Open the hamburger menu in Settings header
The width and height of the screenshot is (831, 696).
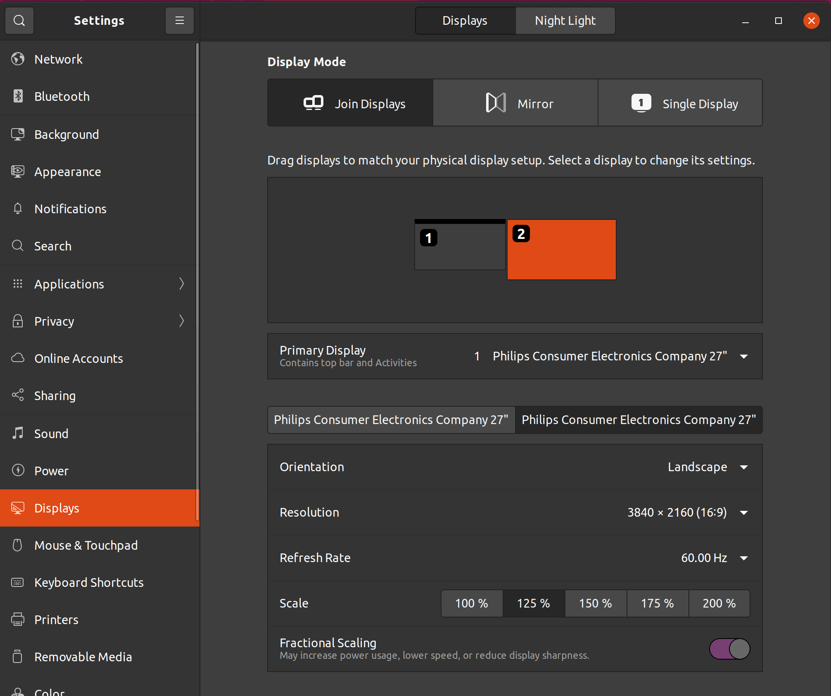tap(179, 20)
